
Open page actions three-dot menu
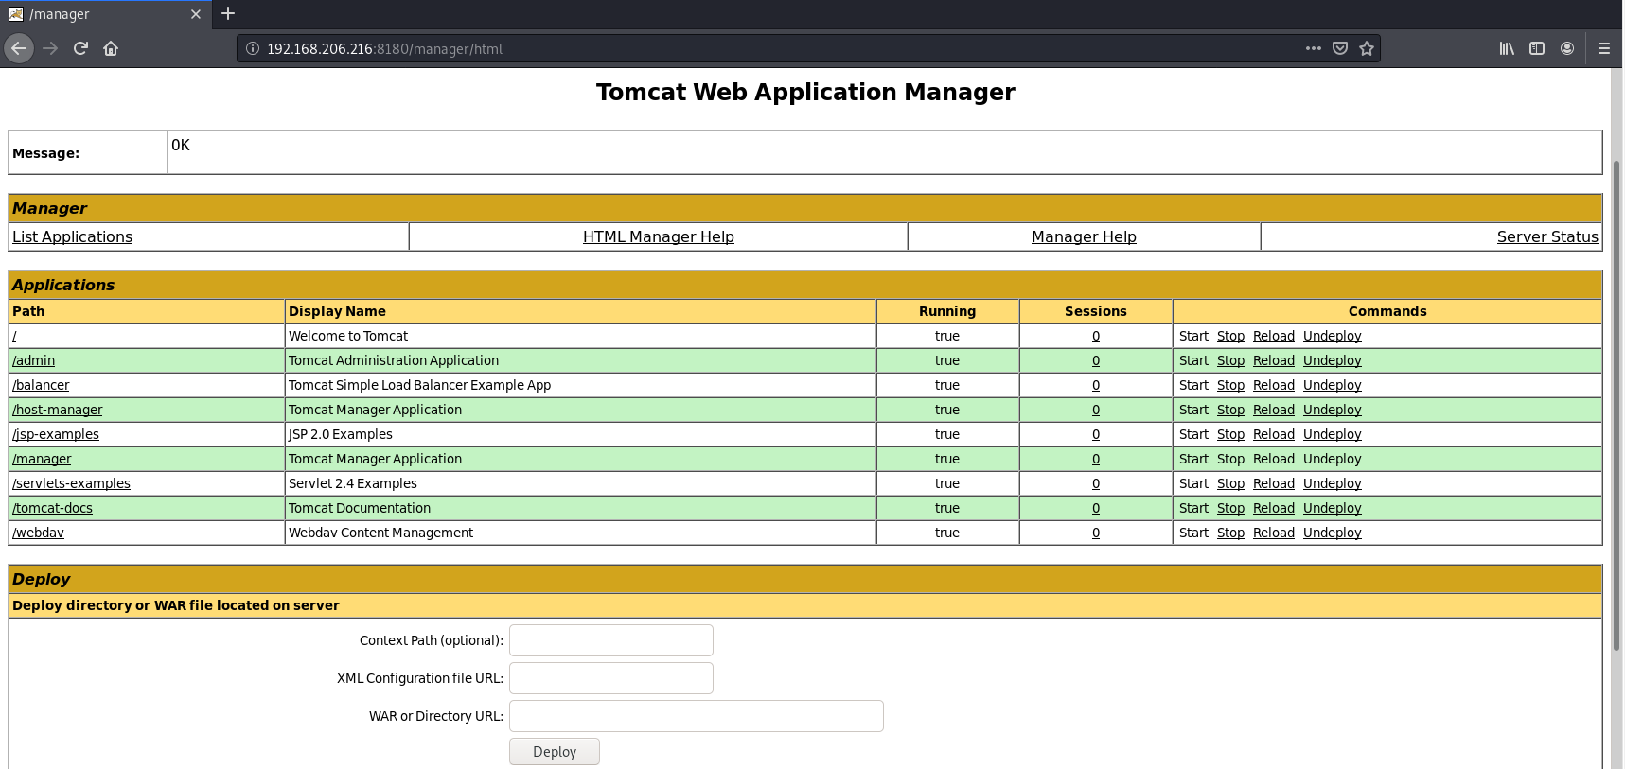point(1314,48)
